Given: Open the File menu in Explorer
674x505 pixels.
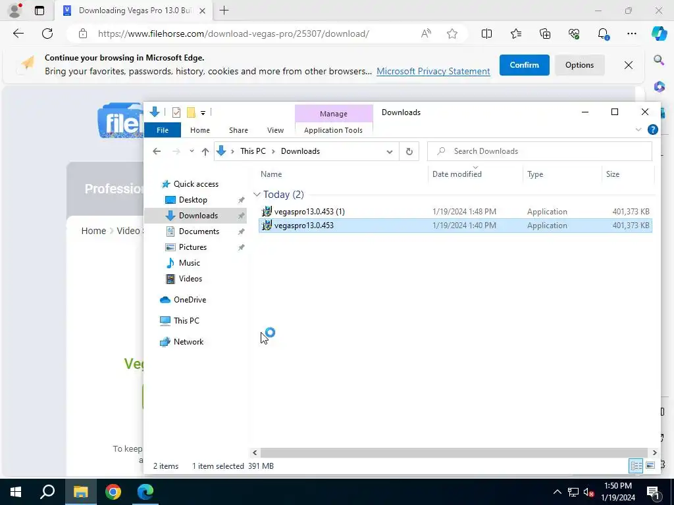Looking at the screenshot, I should pos(163,130).
